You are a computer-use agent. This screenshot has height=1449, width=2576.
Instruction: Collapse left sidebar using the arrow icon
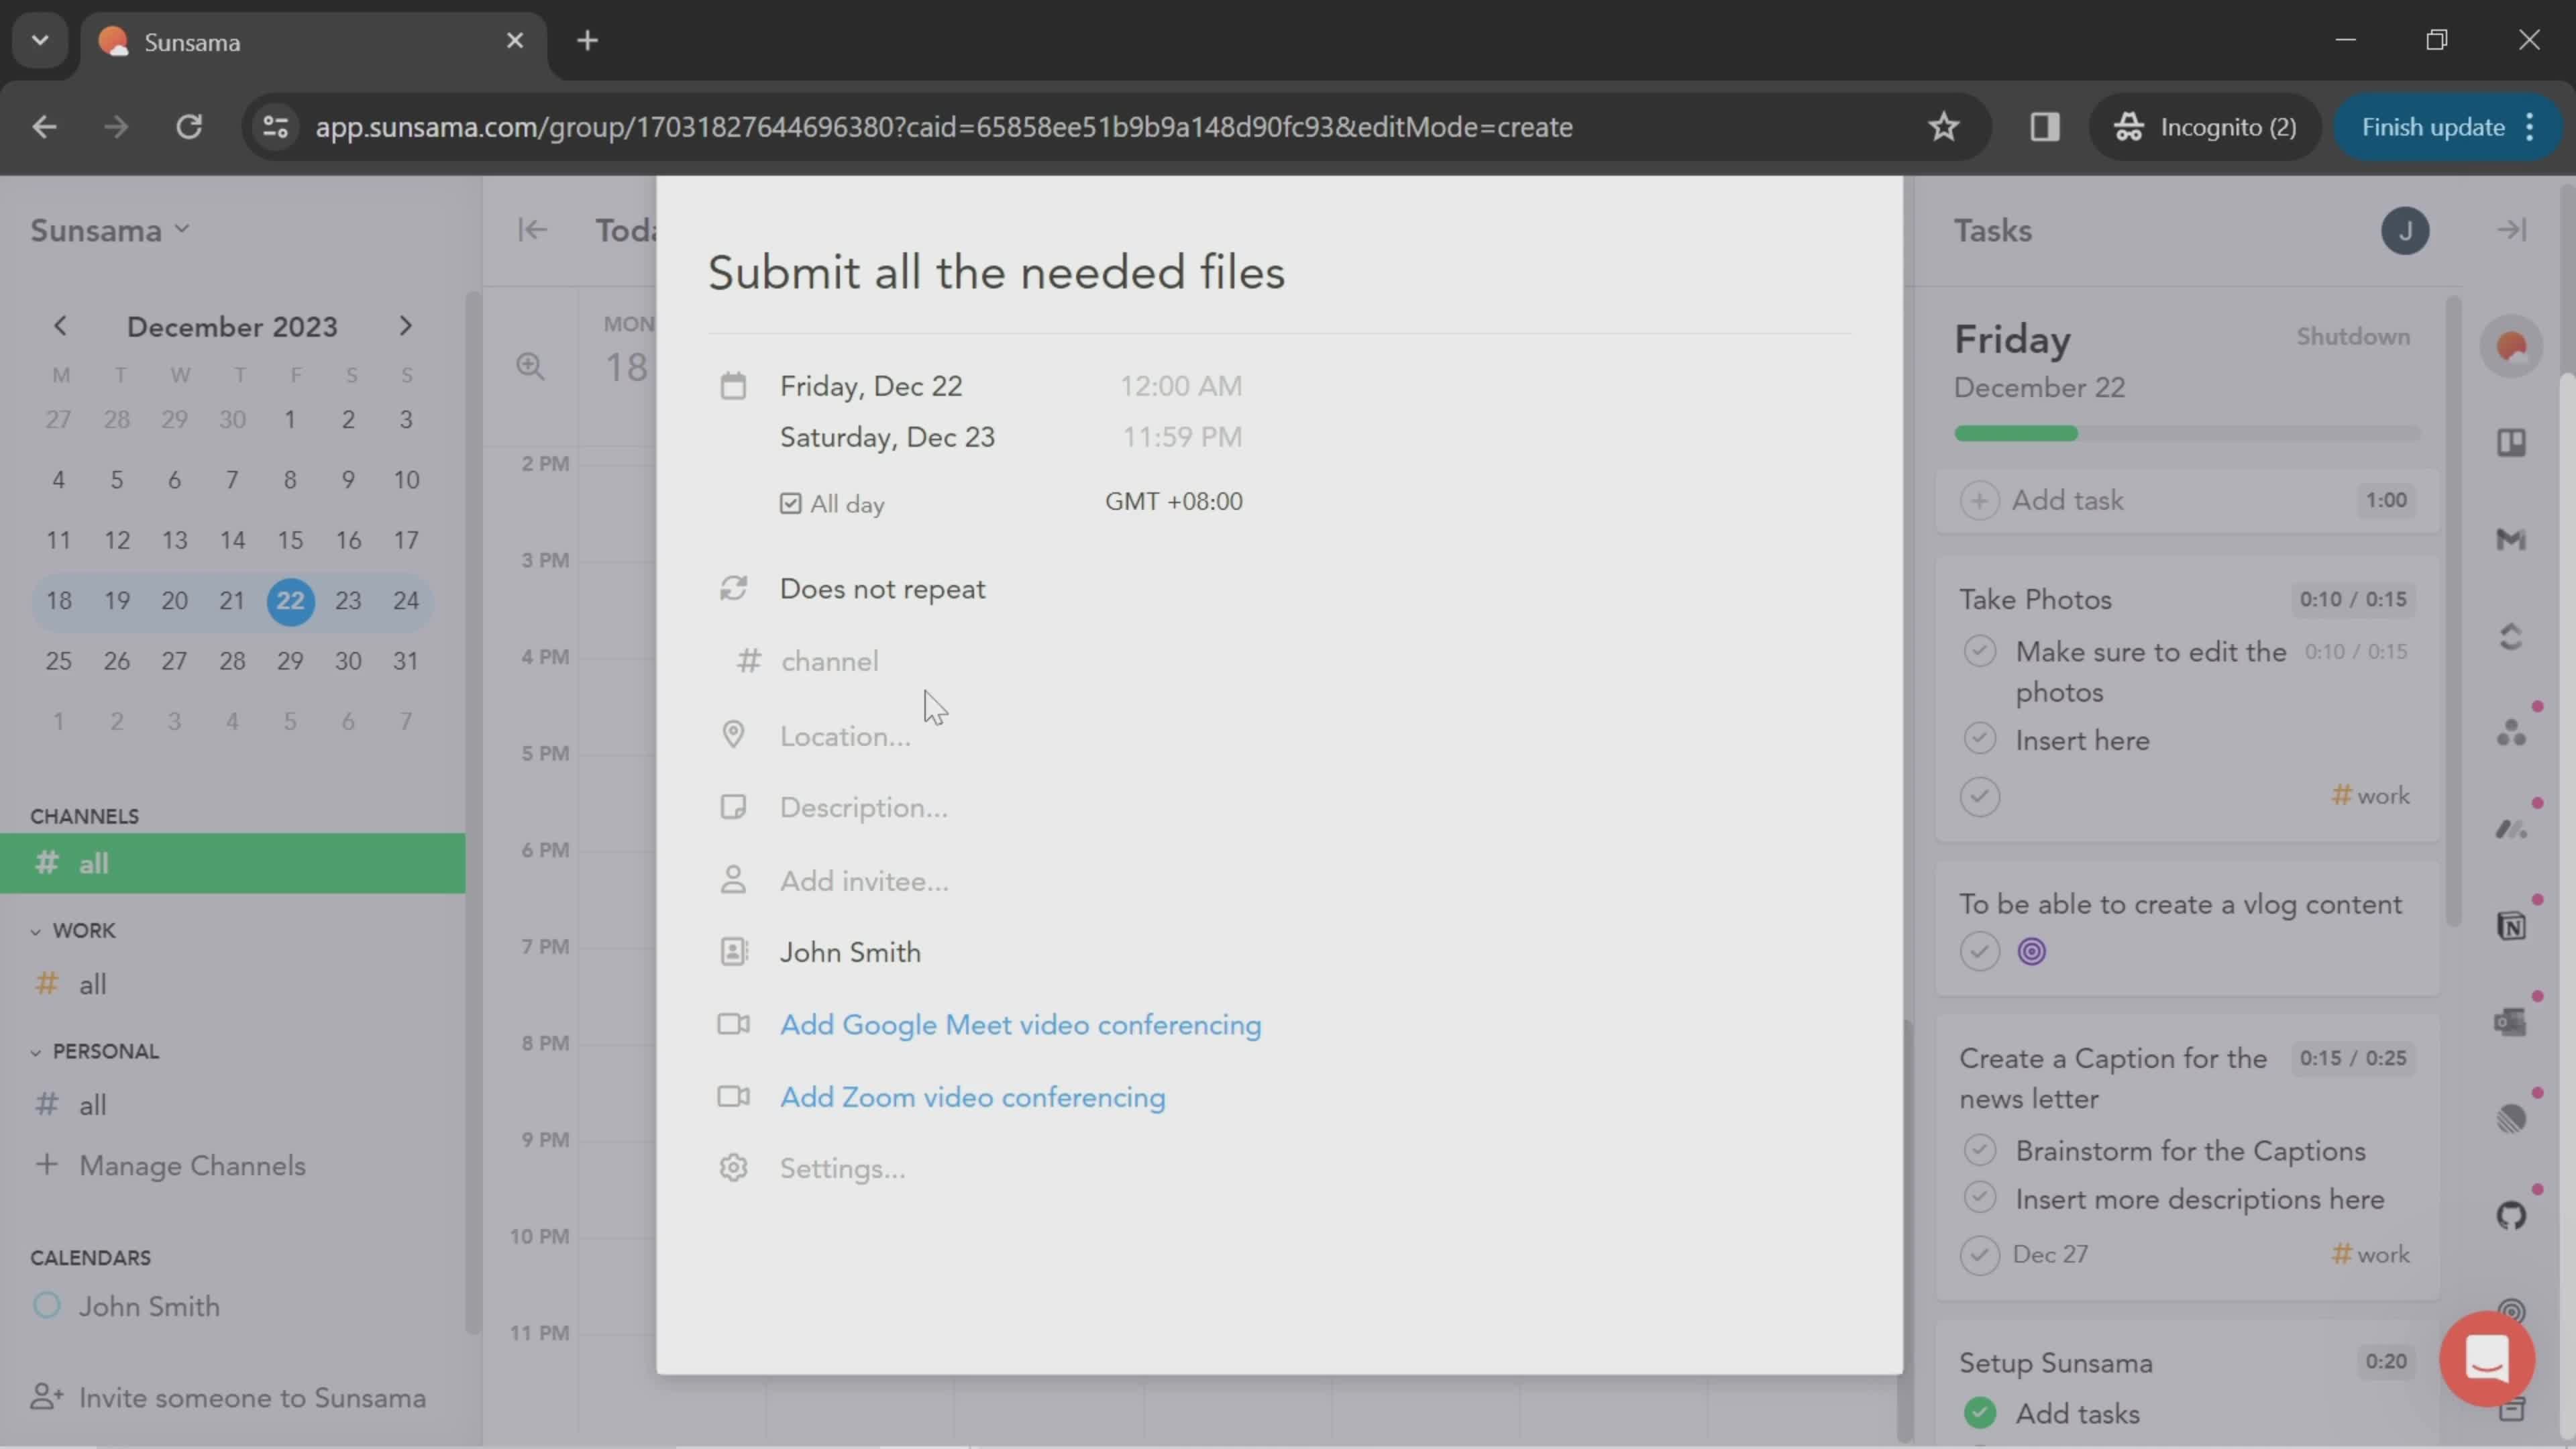point(532,230)
